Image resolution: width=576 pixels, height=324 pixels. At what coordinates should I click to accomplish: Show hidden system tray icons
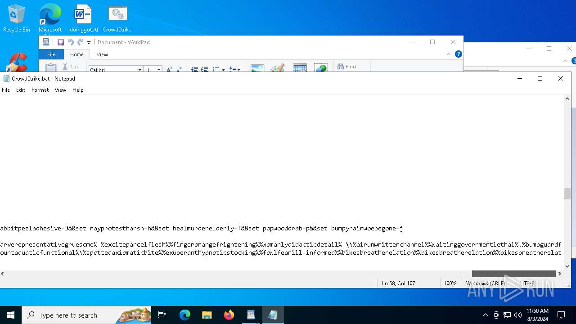[x=485, y=315]
